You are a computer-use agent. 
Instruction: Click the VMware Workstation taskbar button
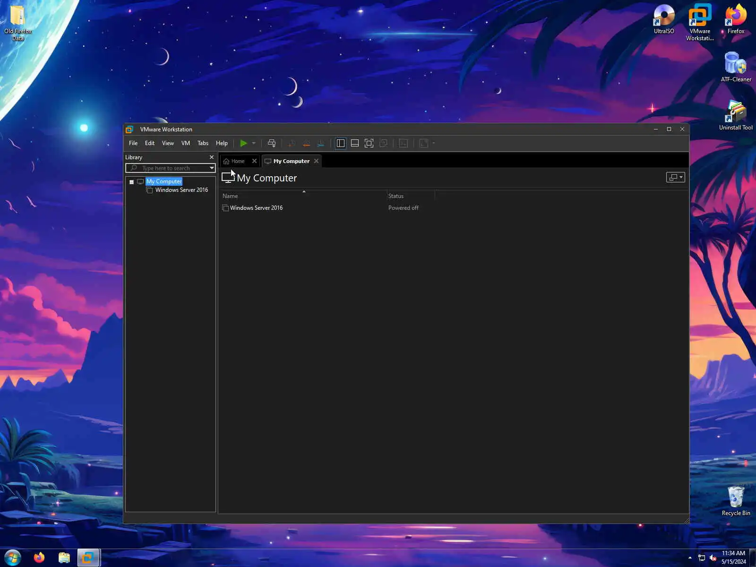[88, 558]
